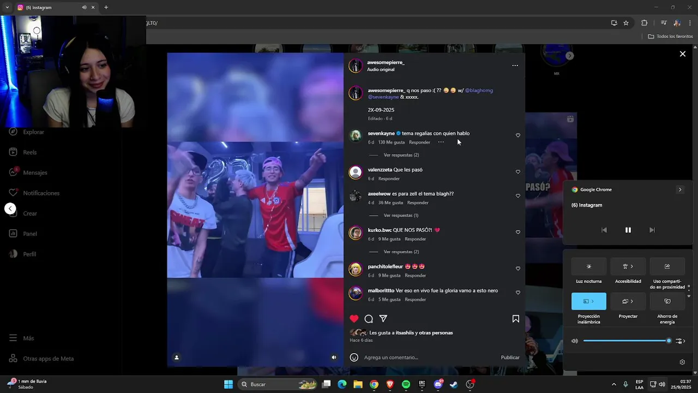Screen dimensions: 698x393
Task: Open Windows Start menu
Action: coord(228,384)
